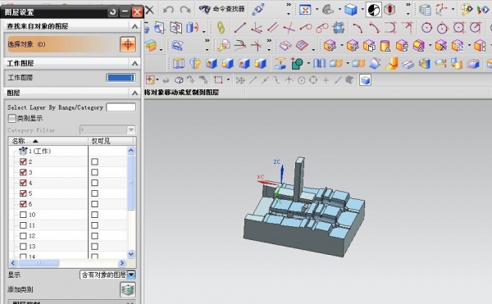Click the redo arrow icon

pos(185,10)
